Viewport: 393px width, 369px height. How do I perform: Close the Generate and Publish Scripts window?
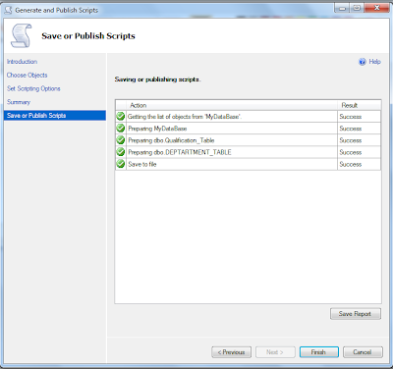click(x=376, y=8)
